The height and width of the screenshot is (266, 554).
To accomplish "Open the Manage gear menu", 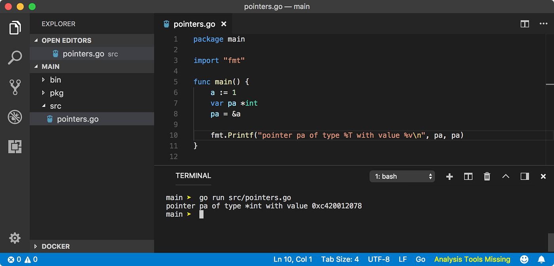I will 15,238.
